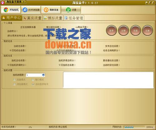Toggle the 自动登录帐号 checkbox
Viewport: 156px width, 130px height.
(33, 84)
